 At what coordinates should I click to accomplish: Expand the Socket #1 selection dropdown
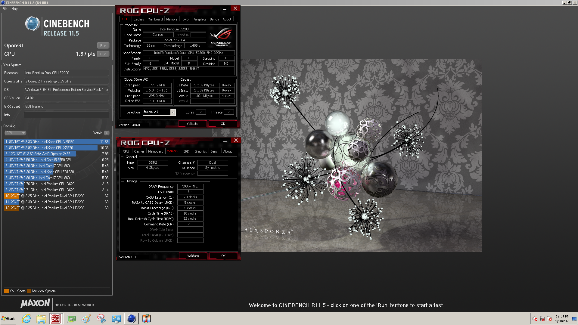pyautogui.click(x=173, y=112)
